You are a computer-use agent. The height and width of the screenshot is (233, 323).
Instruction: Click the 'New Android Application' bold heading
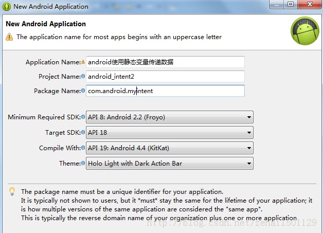[x=46, y=24]
